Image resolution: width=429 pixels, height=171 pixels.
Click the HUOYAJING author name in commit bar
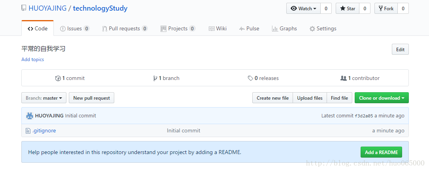click(x=49, y=115)
